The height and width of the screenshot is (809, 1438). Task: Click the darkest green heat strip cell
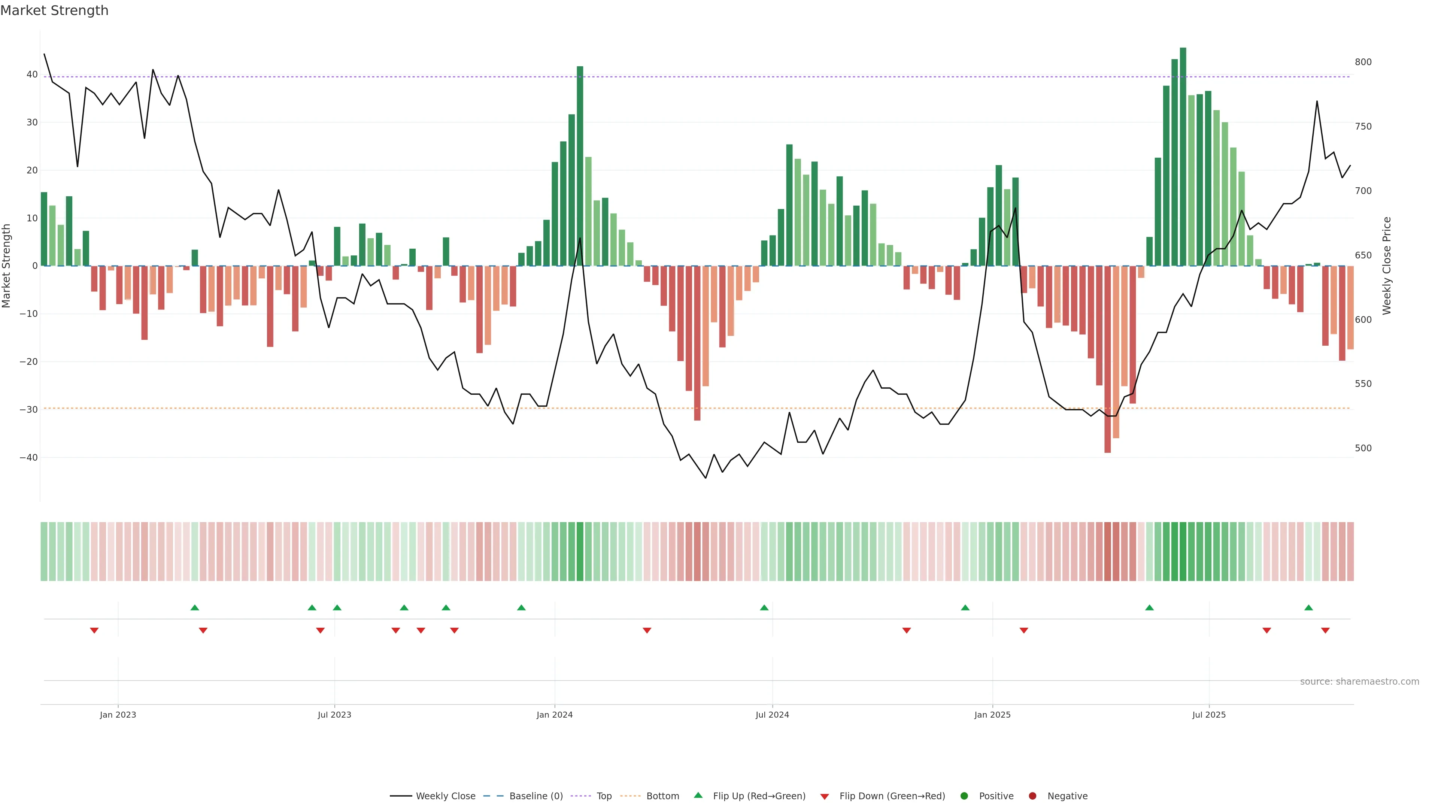[x=1183, y=552]
